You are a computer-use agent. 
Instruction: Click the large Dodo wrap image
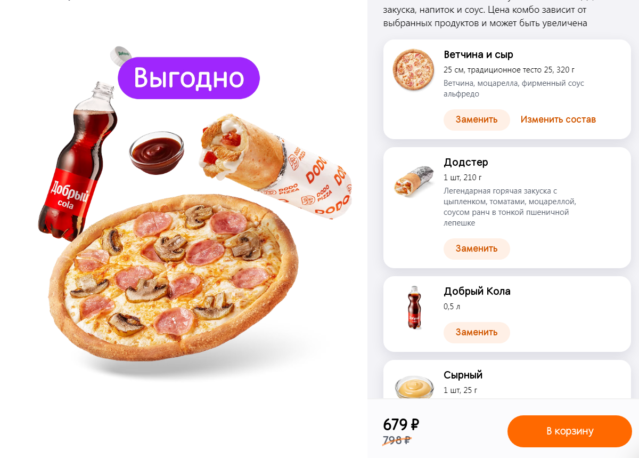click(x=276, y=166)
